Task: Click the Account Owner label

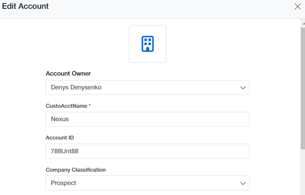Action: 68,74
